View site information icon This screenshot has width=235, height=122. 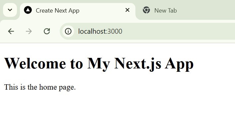68,31
